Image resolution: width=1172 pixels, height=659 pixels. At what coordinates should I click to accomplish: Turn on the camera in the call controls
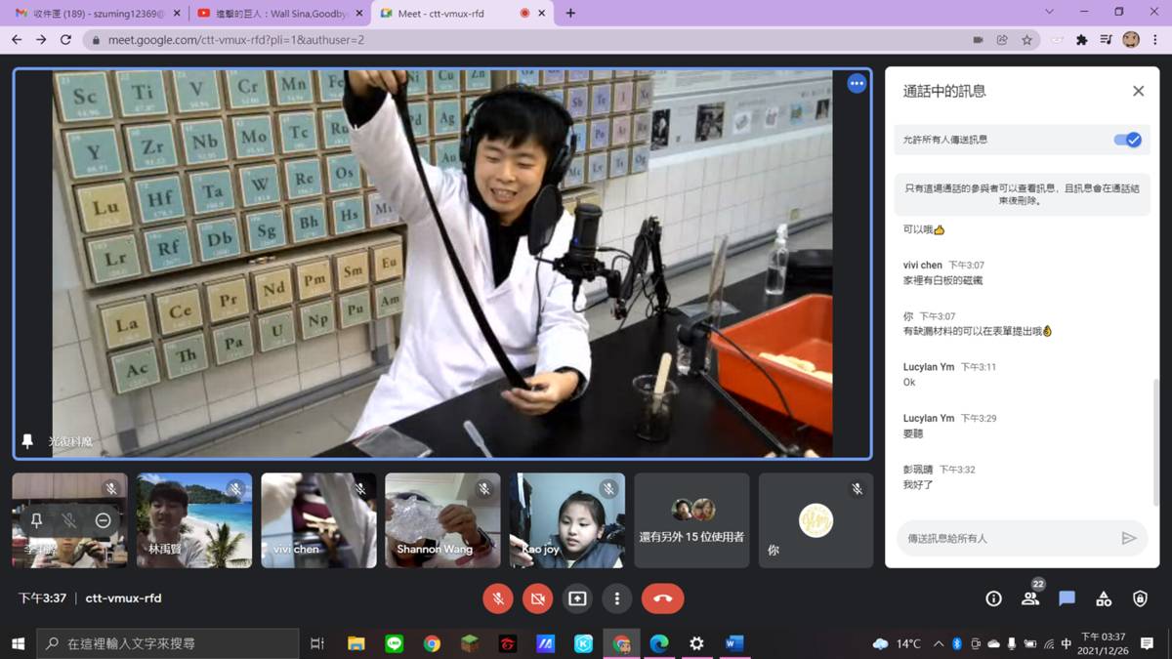[537, 598]
